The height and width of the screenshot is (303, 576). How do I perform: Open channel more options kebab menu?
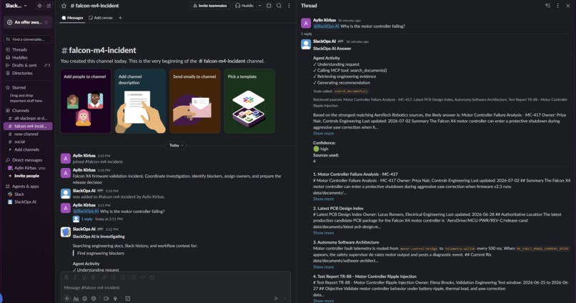289,6
